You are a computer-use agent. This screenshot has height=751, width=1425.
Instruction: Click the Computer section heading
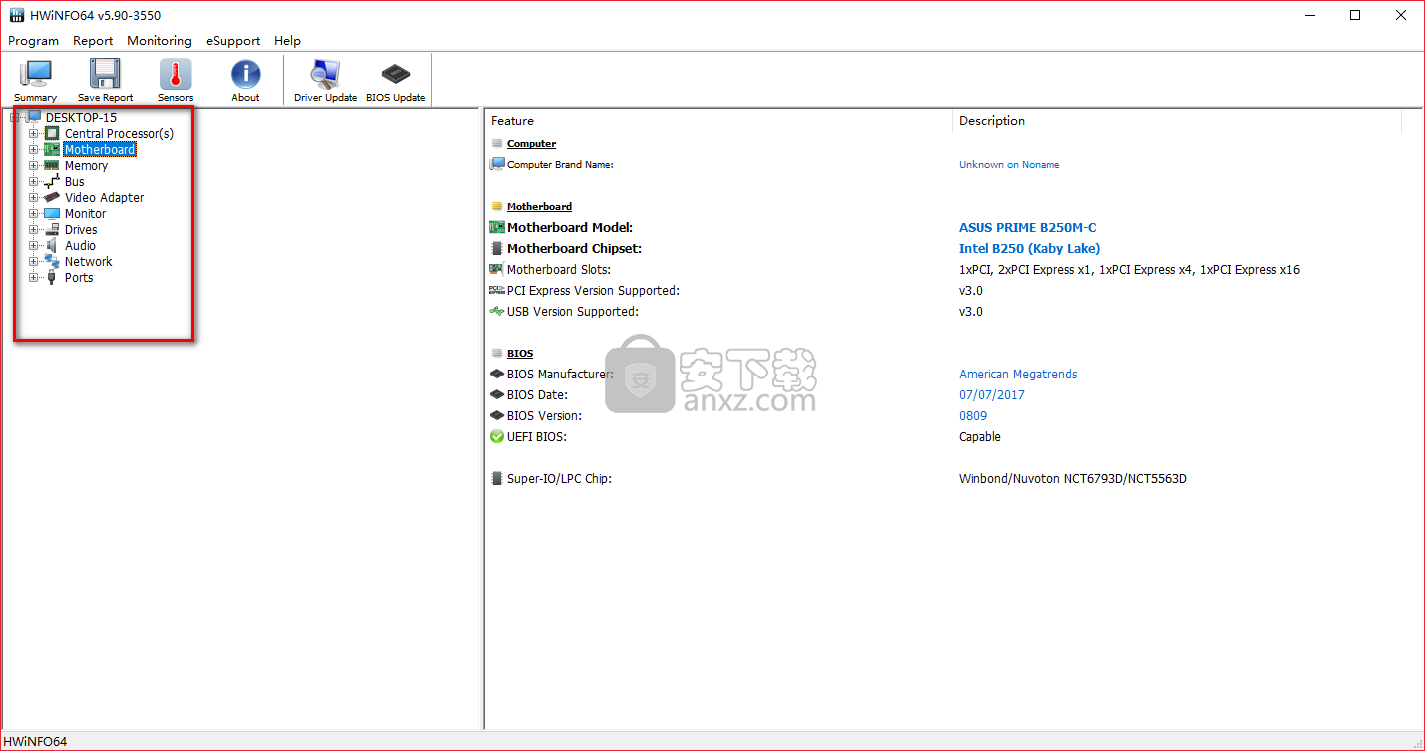pyautogui.click(x=531, y=144)
